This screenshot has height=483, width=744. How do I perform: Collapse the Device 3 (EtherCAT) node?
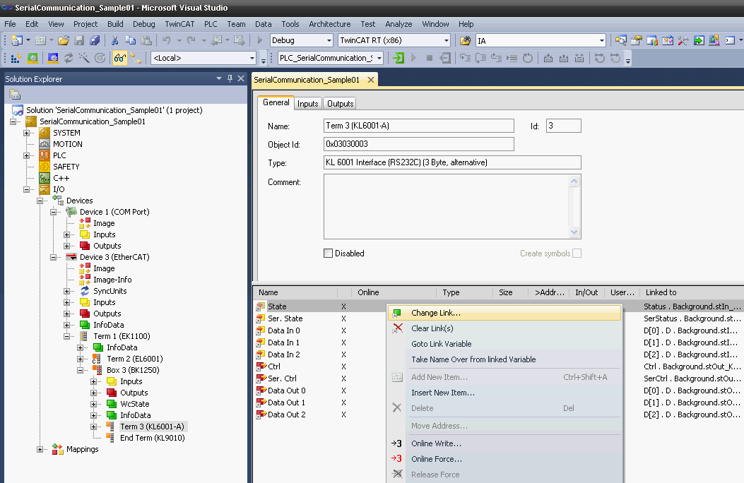(x=53, y=257)
